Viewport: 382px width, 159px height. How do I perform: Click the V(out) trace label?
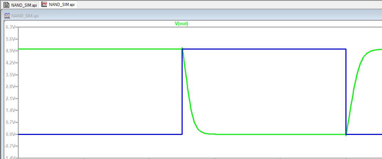[182, 24]
